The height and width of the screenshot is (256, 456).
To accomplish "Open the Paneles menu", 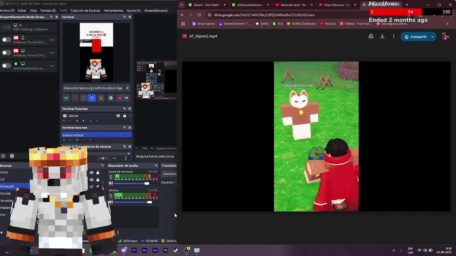I will click(48, 11).
